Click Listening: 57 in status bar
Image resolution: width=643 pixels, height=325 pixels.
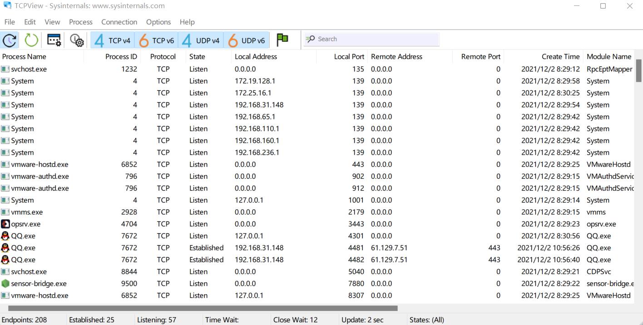click(x=157, y=320)
